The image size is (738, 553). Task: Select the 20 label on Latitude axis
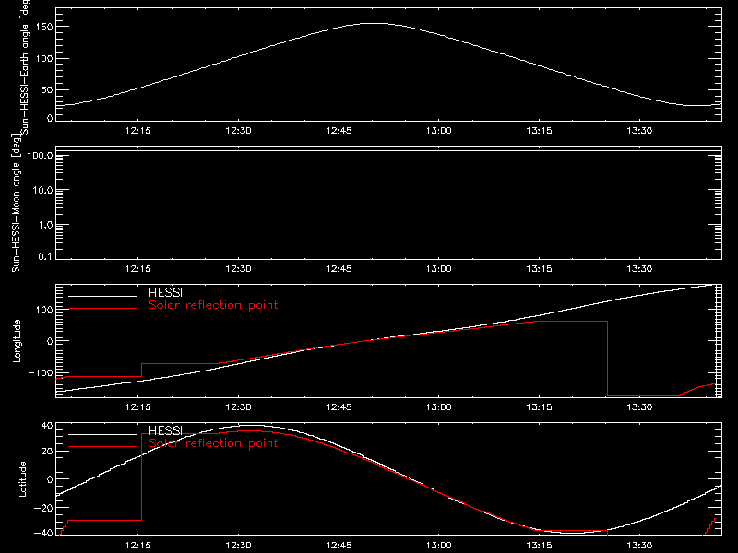[x=47, y=452]
